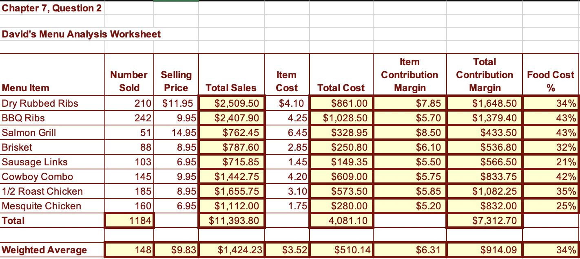Click the 'Number Sold' header cell
The height and width of the screenshot is (259, 580).
pyautogui.click(x=129, y=75)
